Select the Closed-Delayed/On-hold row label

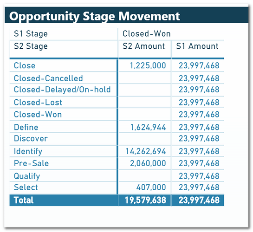tap(62, 90)
